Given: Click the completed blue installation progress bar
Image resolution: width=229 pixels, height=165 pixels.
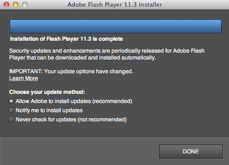Looking at the screenshot, I should click(x=116, y=26).
